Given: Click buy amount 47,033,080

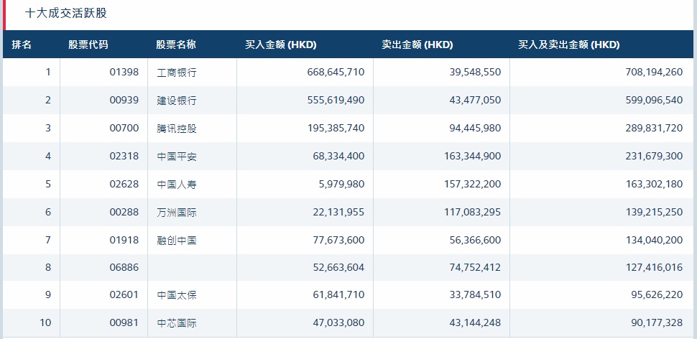Looking at the screenshot, I should coord(338,322).
